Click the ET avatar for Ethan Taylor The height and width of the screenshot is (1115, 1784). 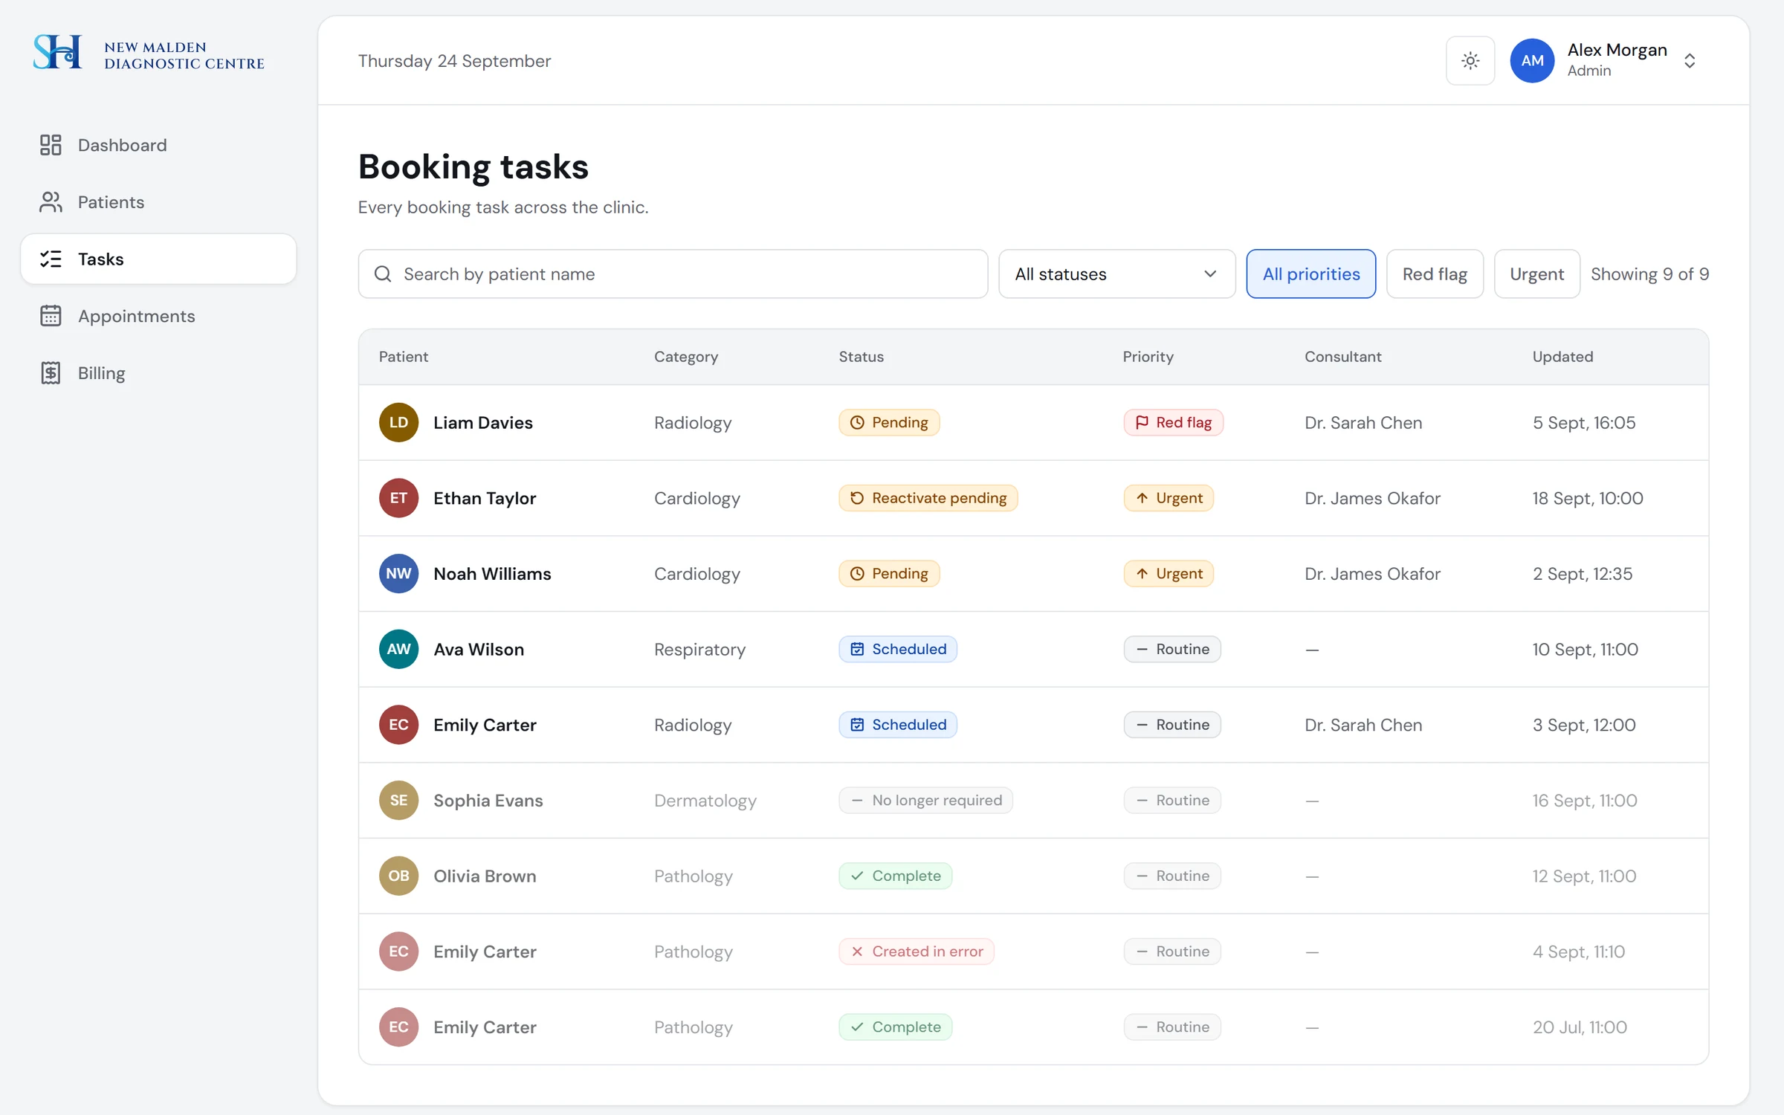click(398, 498)
